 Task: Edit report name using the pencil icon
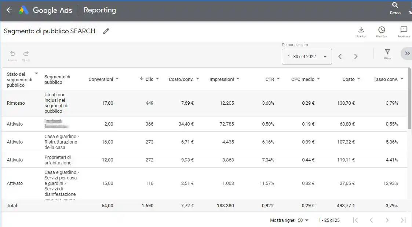pyautogui.click(x=106, y=31)
